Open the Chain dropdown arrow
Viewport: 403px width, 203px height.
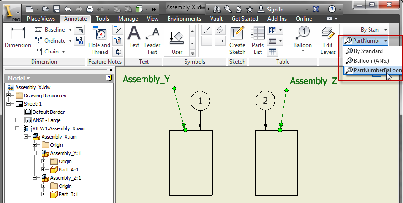[63, 52]
